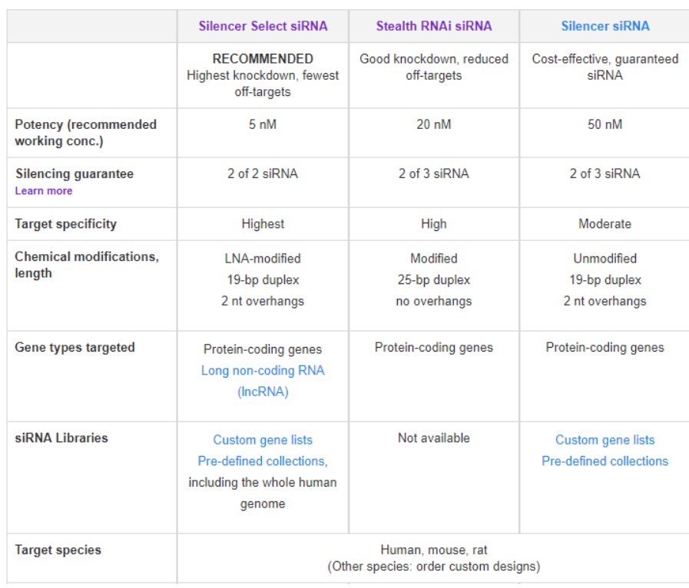Open the Stealth RNAi siRNA header link
The width and height of the screenshot is (689, 588).
point(433,26)
